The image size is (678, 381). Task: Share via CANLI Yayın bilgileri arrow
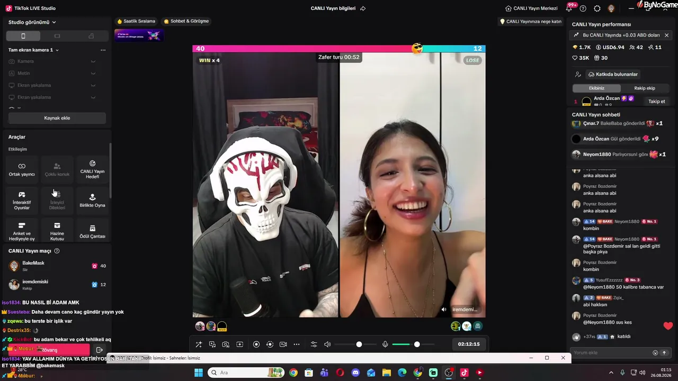[x=363, y=8]
